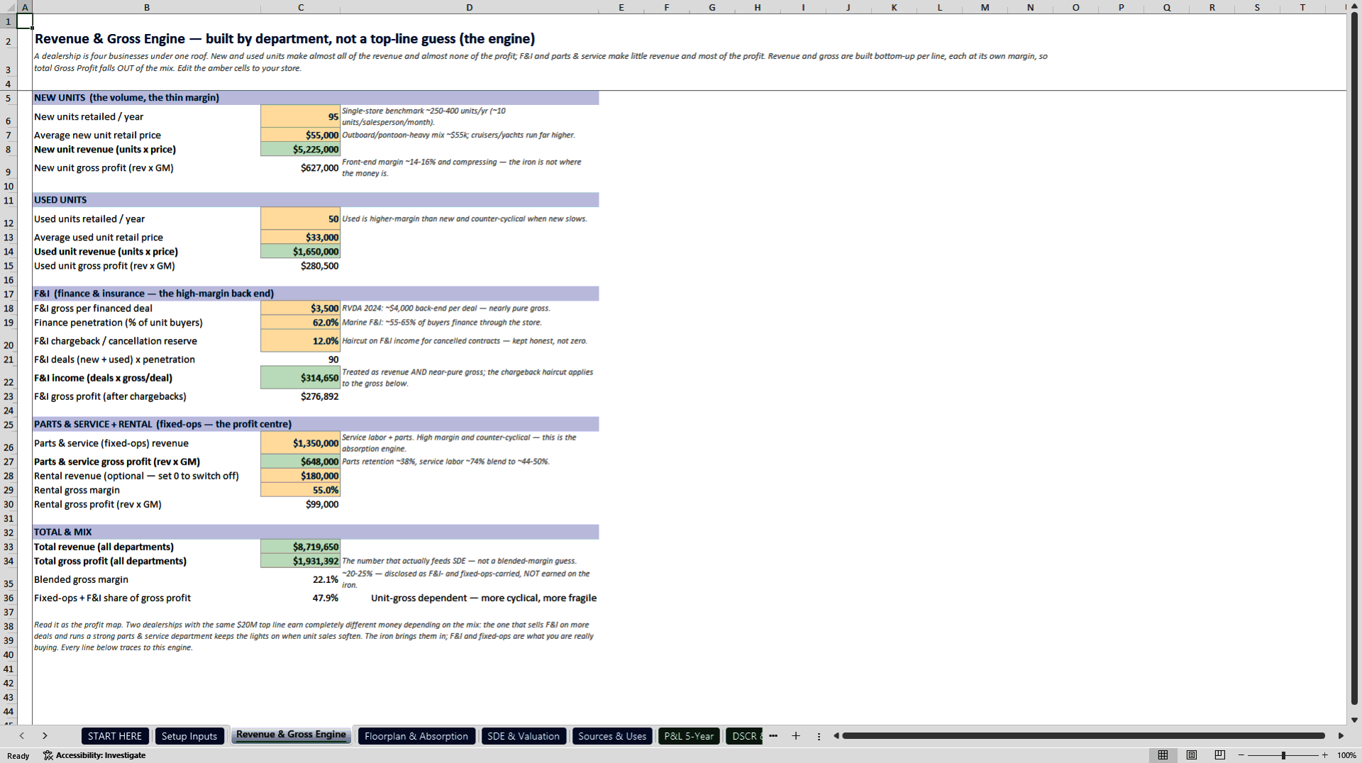Select F&I gross per deal $3,500

pyautogui.click(x=301, y=308)
